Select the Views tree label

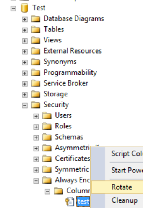[x=53, y=40]
